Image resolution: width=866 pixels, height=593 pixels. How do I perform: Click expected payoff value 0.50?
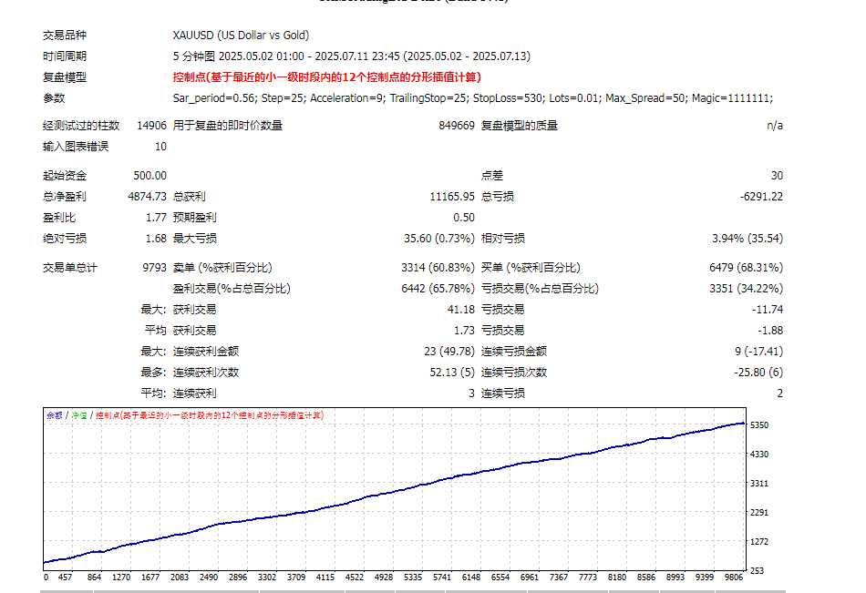pyautogui.click(x=464, y=218)
